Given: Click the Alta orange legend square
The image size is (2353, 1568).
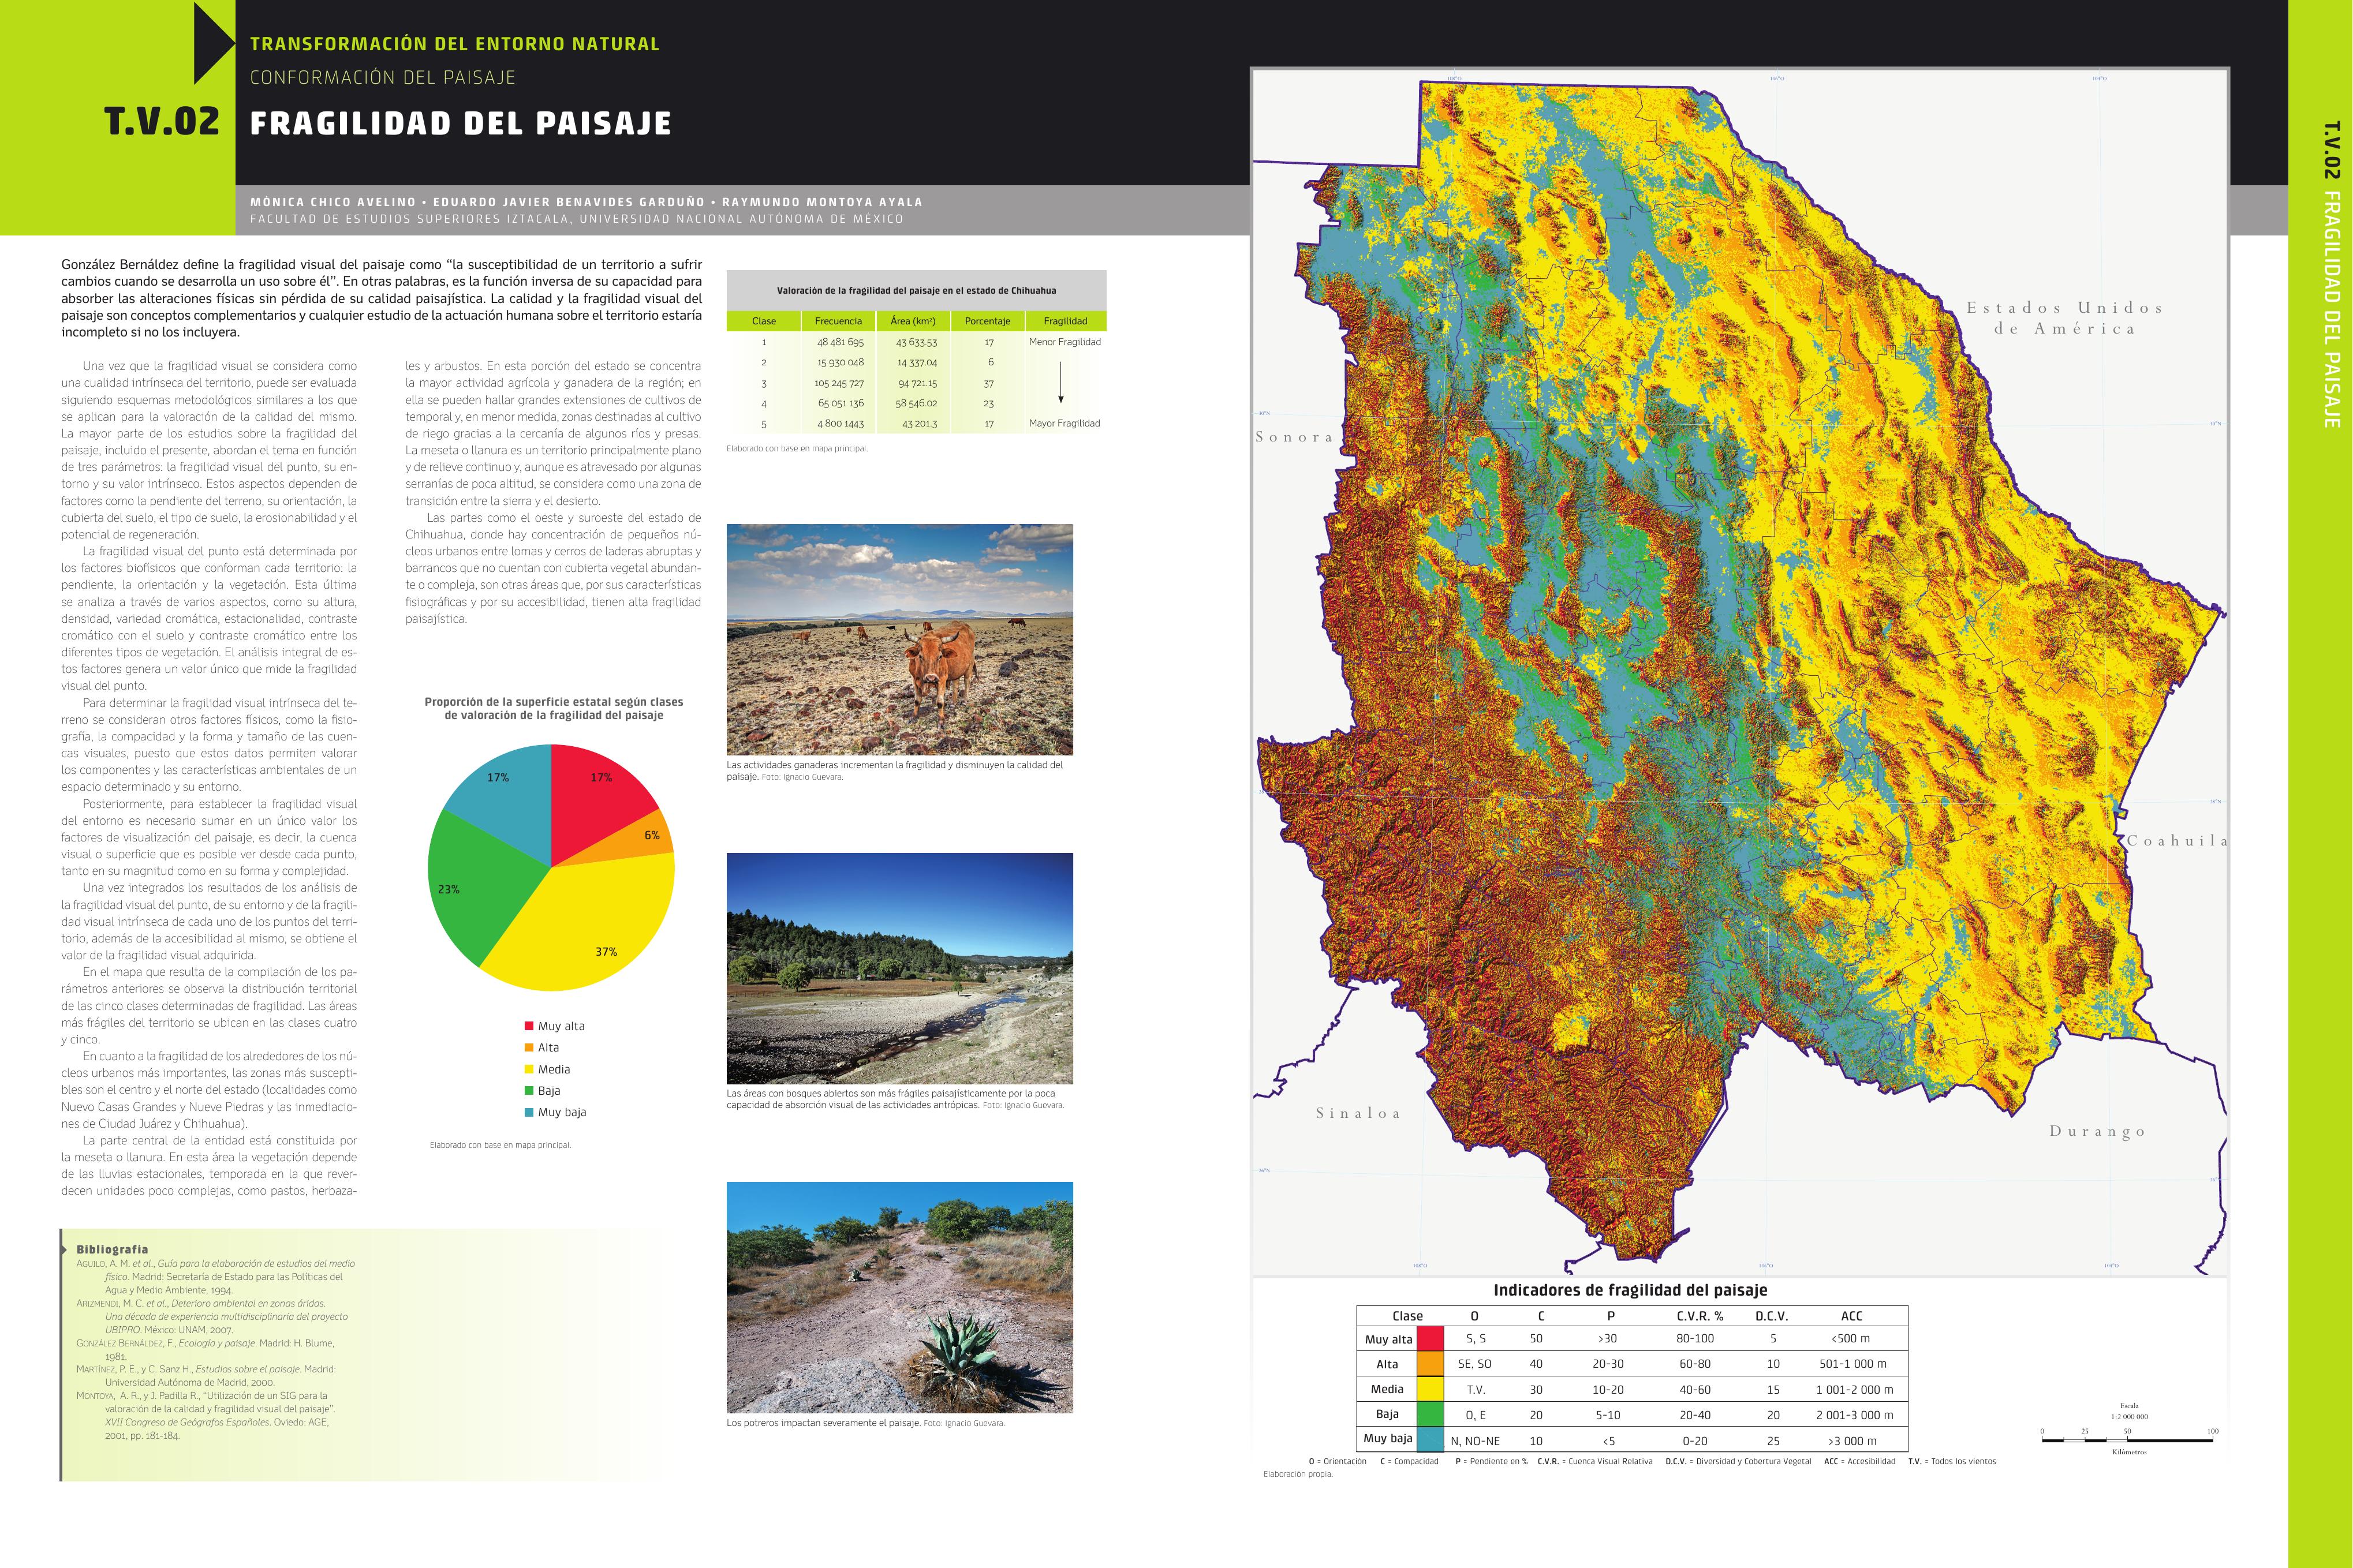Looking at the screenshot, I should coord(529,1047).
